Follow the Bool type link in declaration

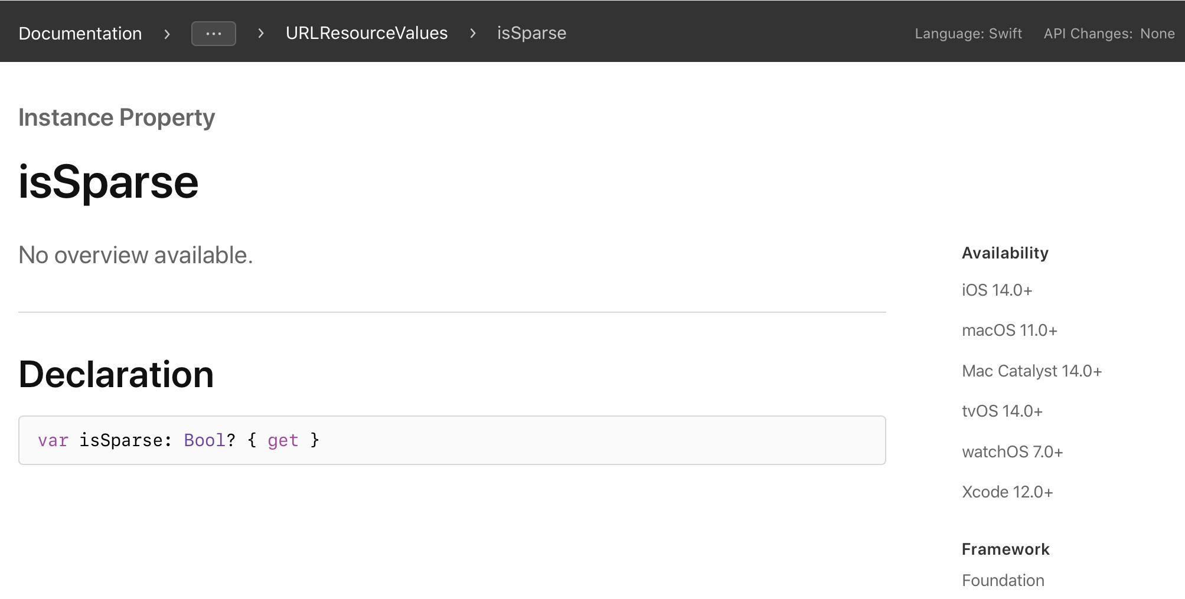coord(204,440)
